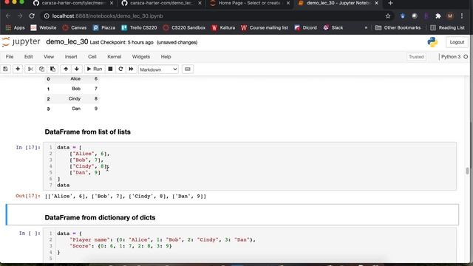The image size is (473, 266).
Task: Open the Chrome profile avatar
Action: pyautogui.click(x=450, y=16)
